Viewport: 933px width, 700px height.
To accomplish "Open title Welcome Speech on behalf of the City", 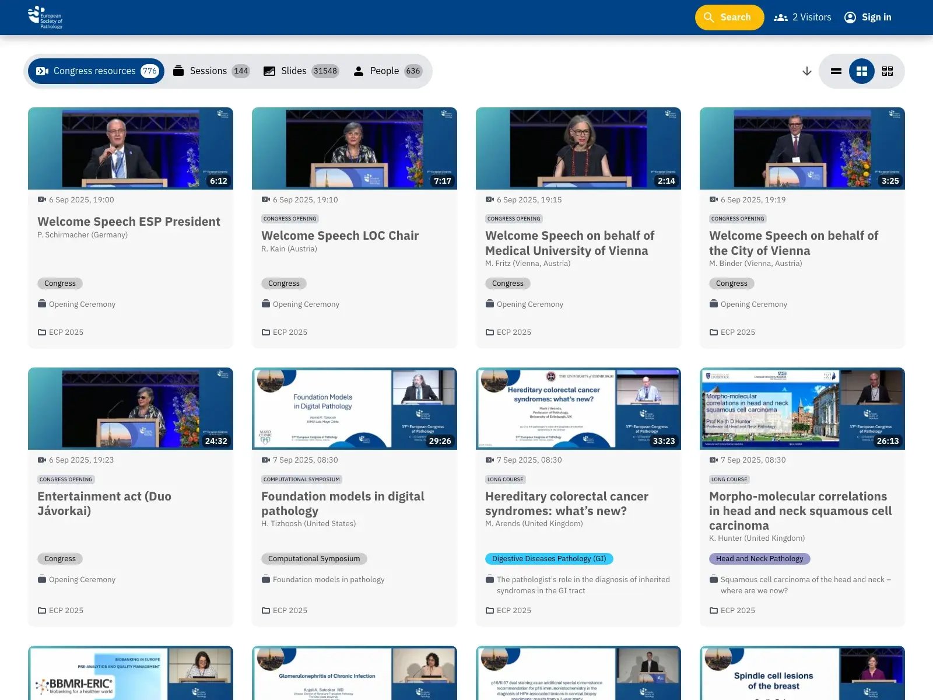I will (x=794, y=243).
